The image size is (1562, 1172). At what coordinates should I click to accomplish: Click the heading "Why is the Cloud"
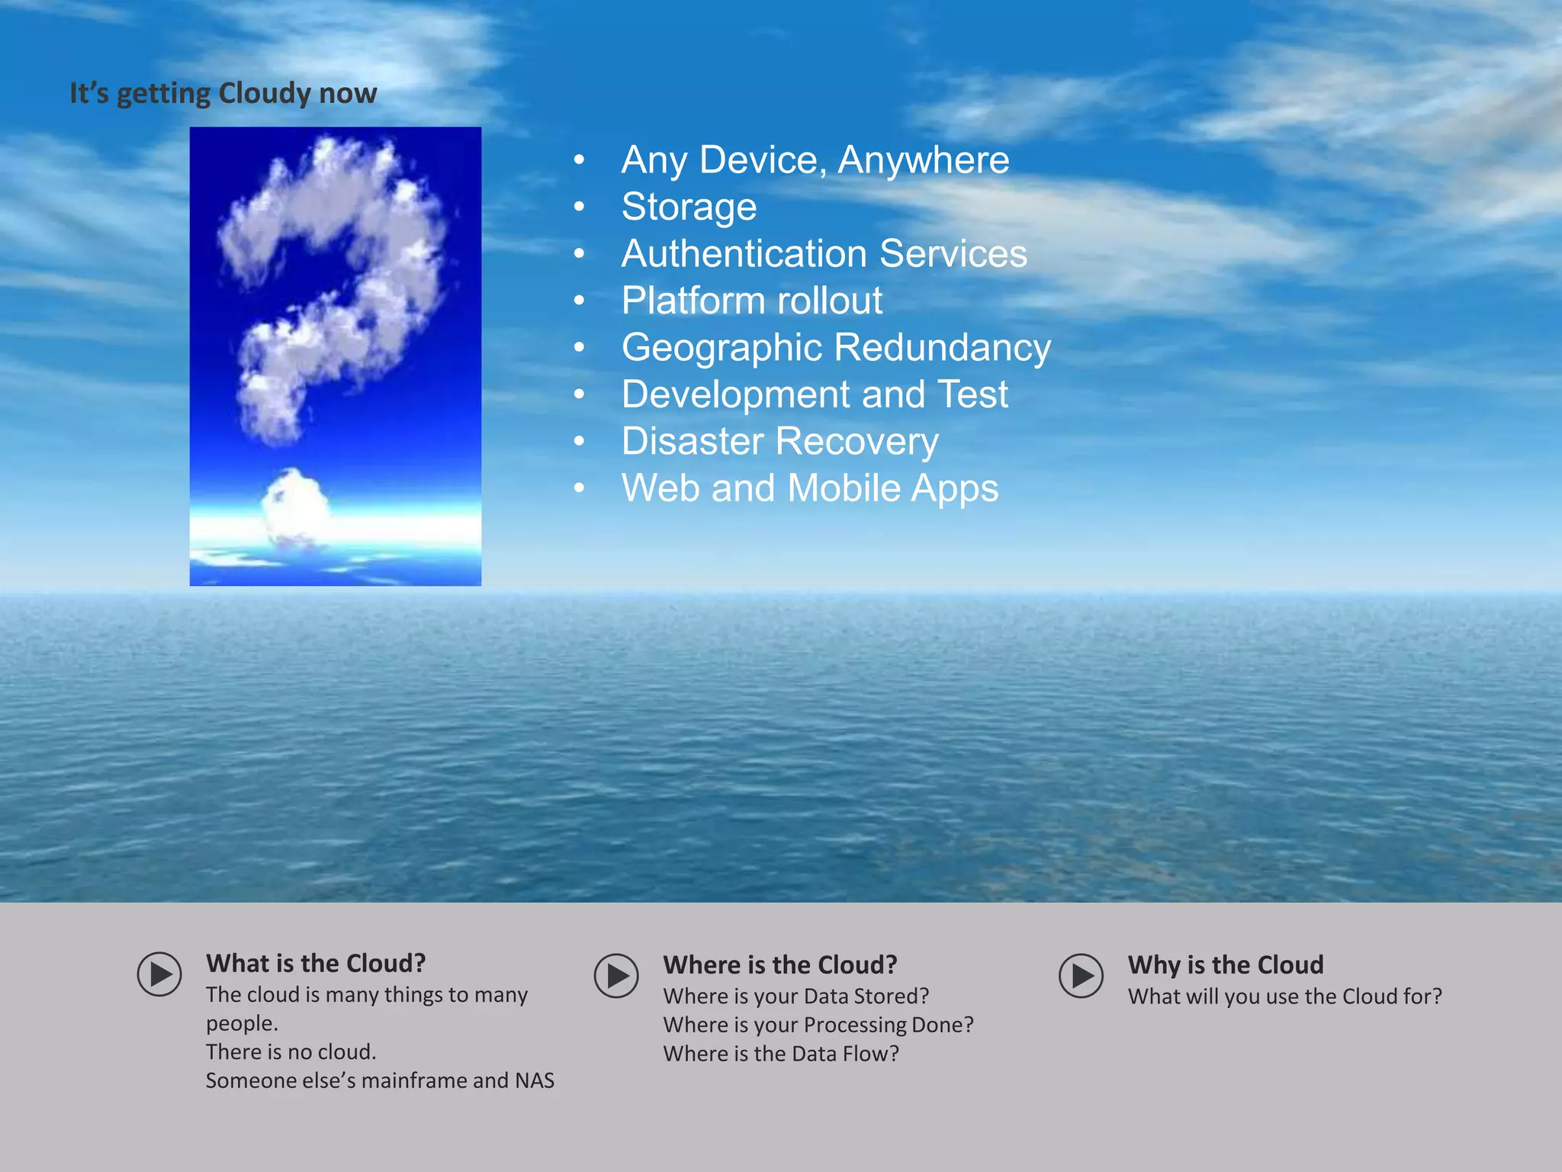[1226, 965]
